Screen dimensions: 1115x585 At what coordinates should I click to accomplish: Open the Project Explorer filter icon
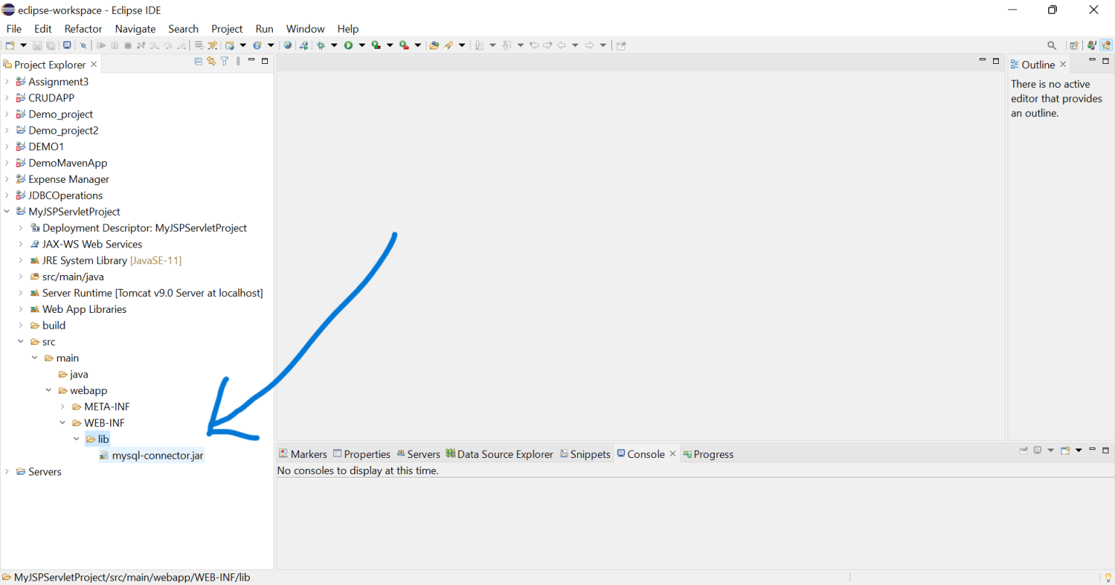coord(224,62)
